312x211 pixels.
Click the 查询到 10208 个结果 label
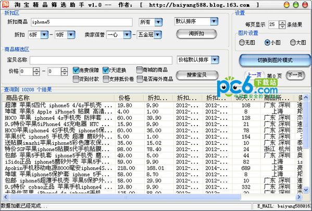(x=28, y=90)
